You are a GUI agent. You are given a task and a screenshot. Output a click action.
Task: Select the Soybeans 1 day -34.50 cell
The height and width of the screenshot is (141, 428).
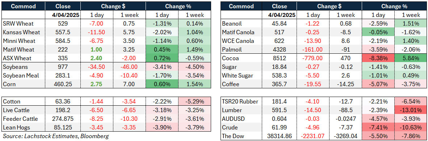[97, 67]
